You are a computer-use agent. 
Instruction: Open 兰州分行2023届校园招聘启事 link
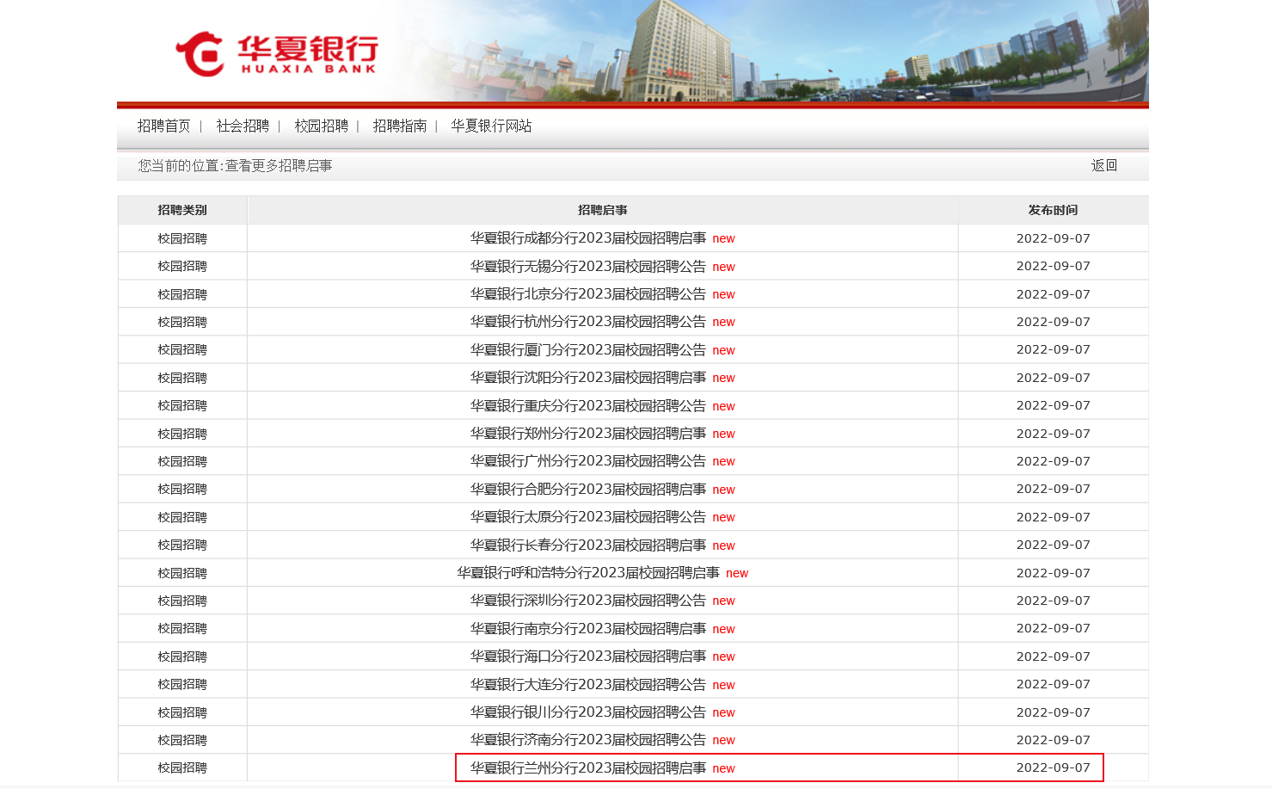point(587,768)
